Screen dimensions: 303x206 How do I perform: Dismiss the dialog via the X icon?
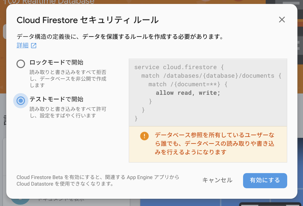(x=282, y=20)
